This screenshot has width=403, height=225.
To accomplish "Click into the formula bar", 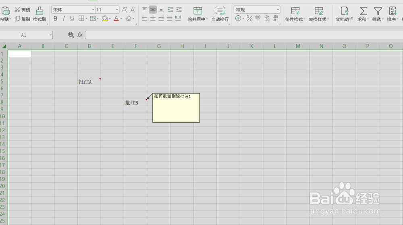I will 244,35.
